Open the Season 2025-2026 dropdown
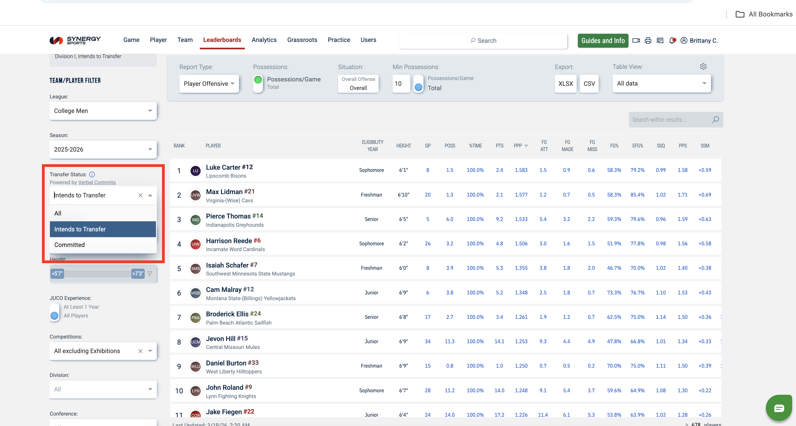 pyautogui.click(x=103, y=149)
